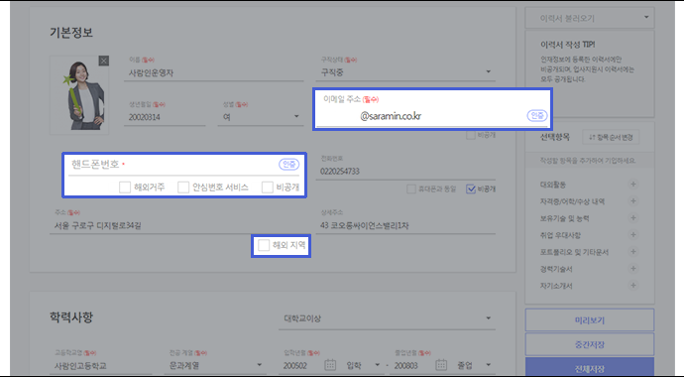Enable the 안심번호 서비스 checkbox
The width and height of the screenshot is (684, 377).
click(x=183, y=188)
